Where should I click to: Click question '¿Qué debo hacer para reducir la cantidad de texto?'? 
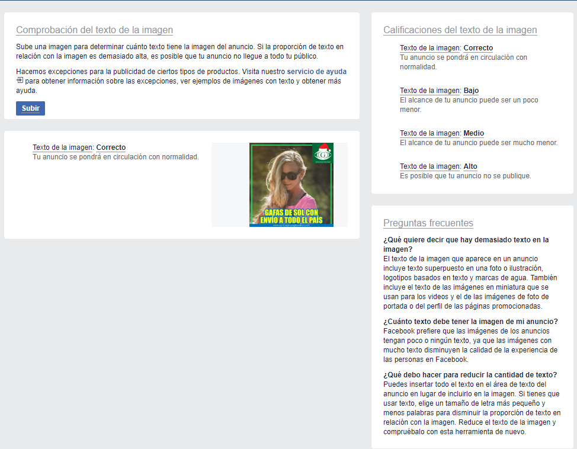(x=470, y=374)
